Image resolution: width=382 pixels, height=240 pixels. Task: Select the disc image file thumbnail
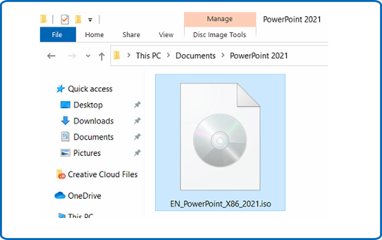tap(220, 137)
